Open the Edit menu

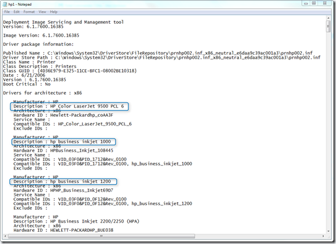coord(16,12)
